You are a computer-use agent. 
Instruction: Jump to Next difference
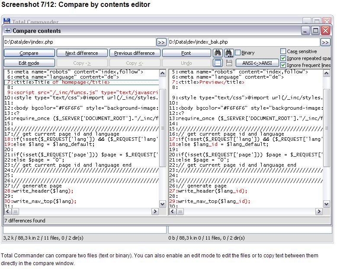(x=82, y=53)
